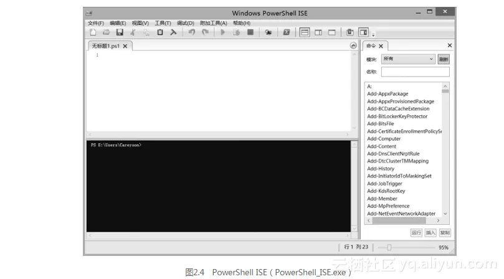504x279 pixels.
Task: Select Add-BCDataCacheExtension command
Action: pos(398,108)
